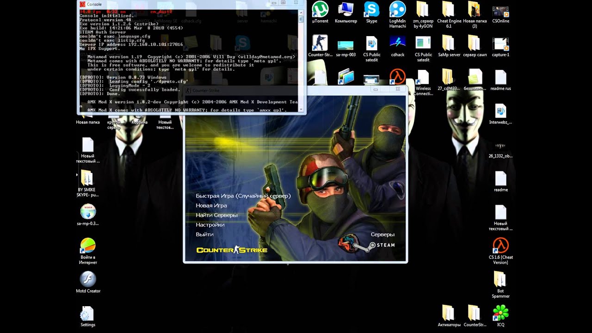Viewport: 592px width, 333px height.
Task: Open the SaMp server folder
Action: point(449,46)
